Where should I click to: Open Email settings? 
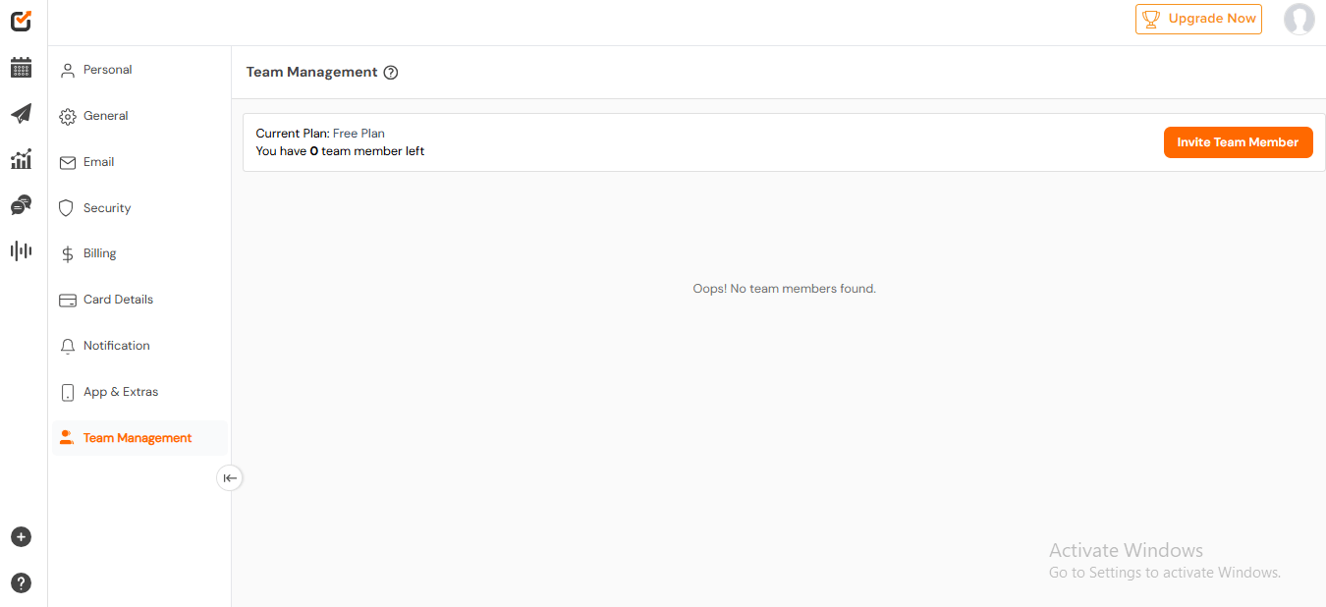click(138, 162)
